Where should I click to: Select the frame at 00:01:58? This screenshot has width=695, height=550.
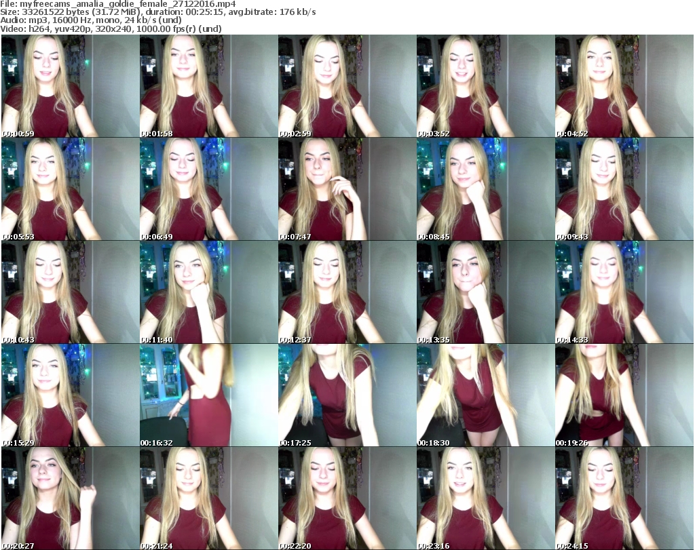coord(208,86)
